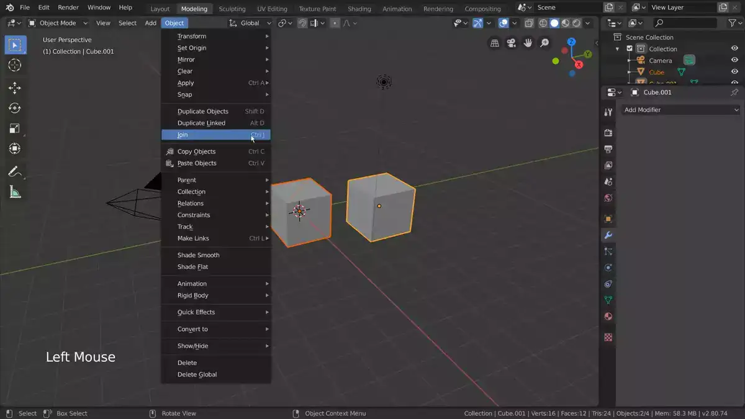Screen dimensions: 745x419
Task: Open the Render properties tab
Action: (608, 133)
